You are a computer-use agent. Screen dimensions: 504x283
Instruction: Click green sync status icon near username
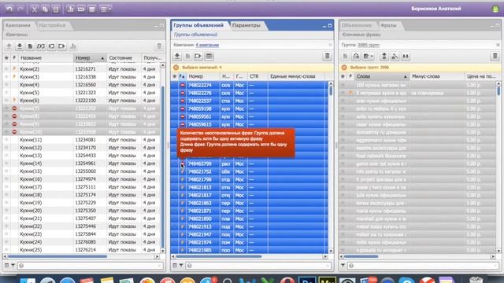495,9
